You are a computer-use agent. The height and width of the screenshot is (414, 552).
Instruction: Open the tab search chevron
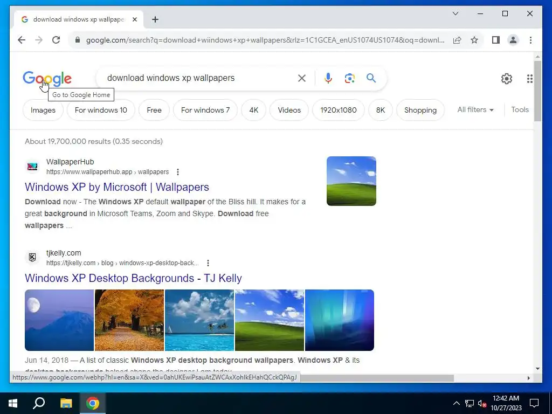coord(455,13)
